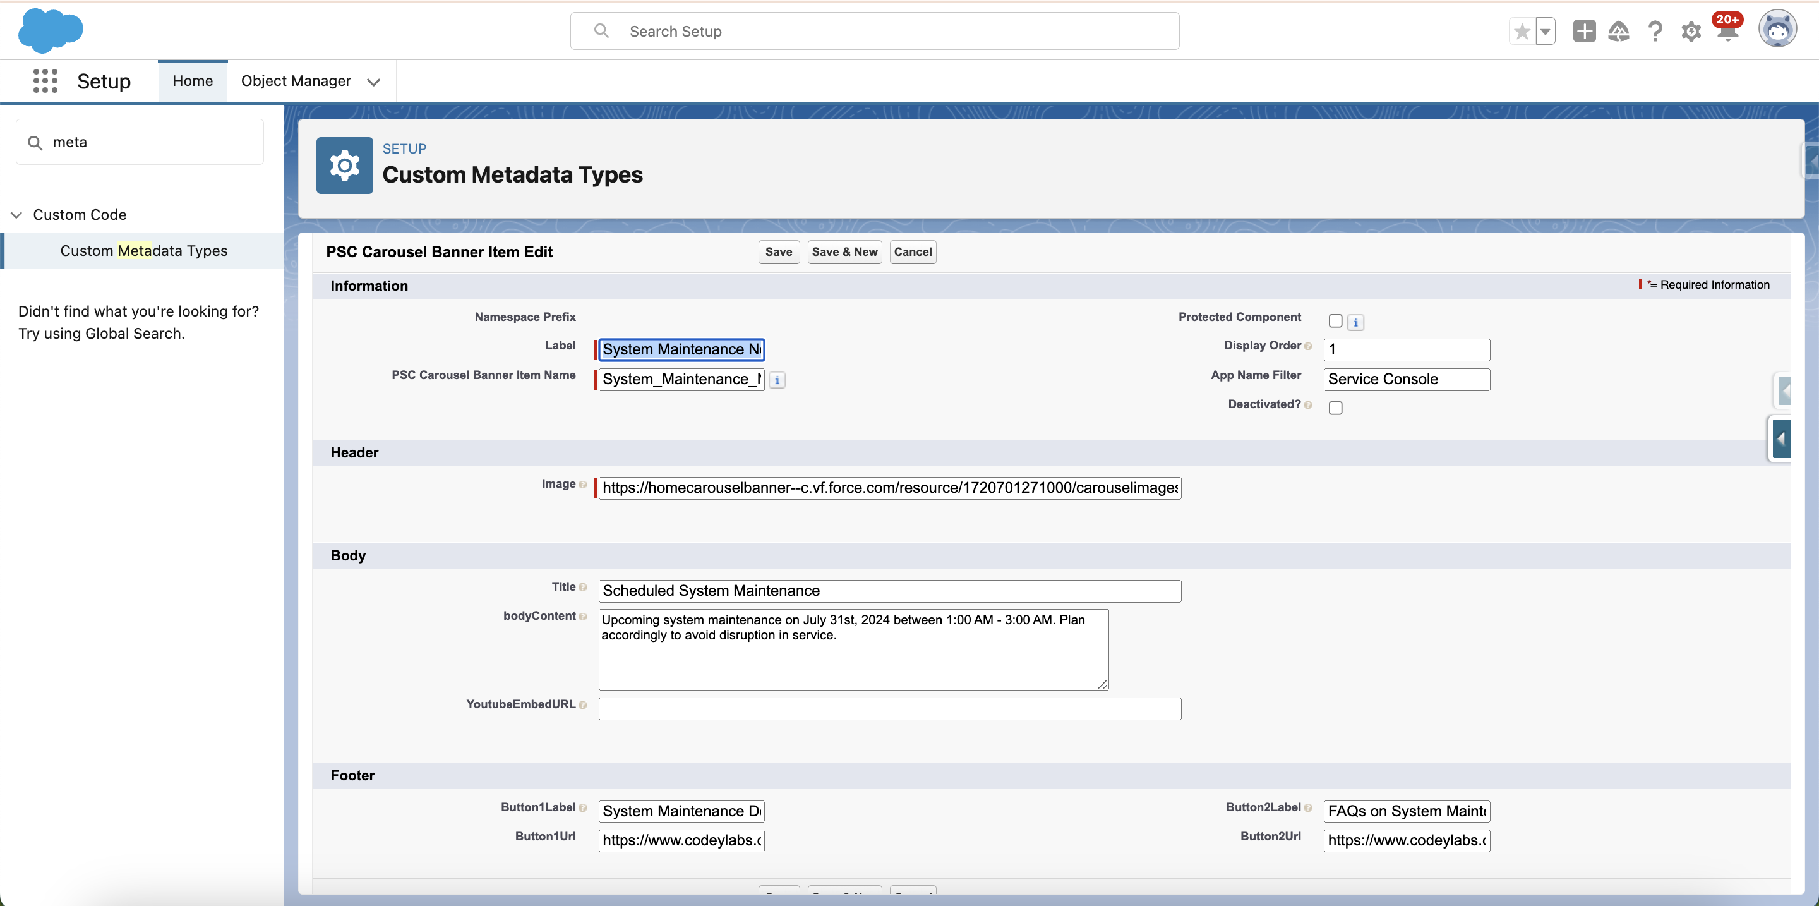Viewport: 1819px width, 906px height.
Task: Open the user profile avatar
Action: pos(1777,30)
